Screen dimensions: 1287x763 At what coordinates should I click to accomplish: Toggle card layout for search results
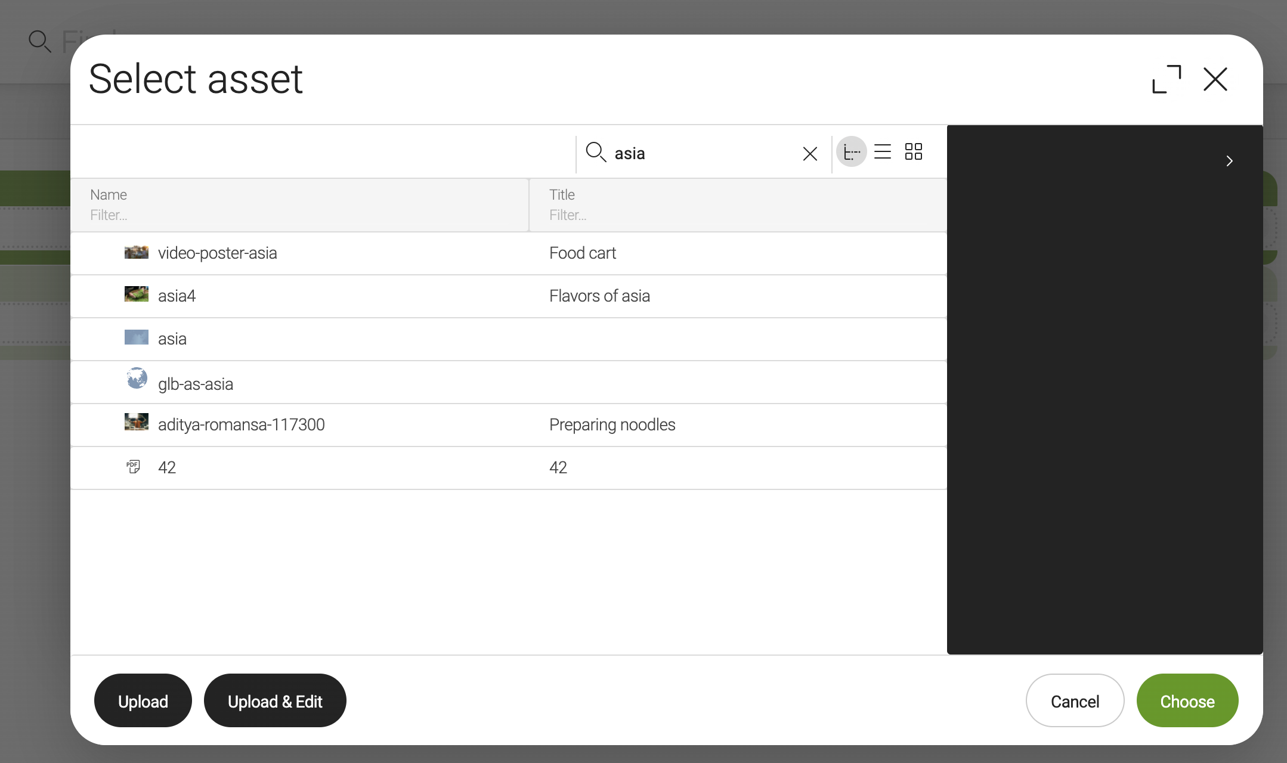pos(914,152)
